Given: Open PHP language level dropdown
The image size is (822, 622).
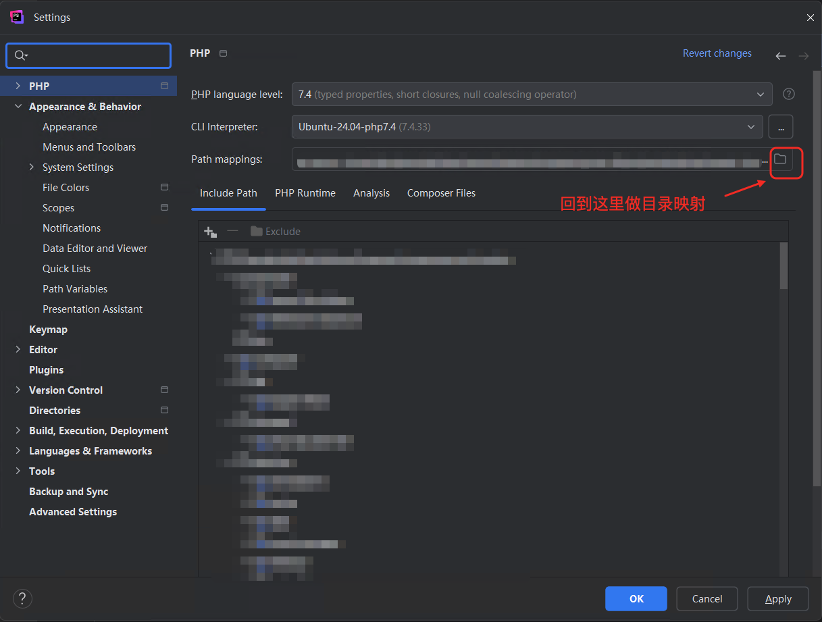Looking at the screenshot, I should point(532,95).
